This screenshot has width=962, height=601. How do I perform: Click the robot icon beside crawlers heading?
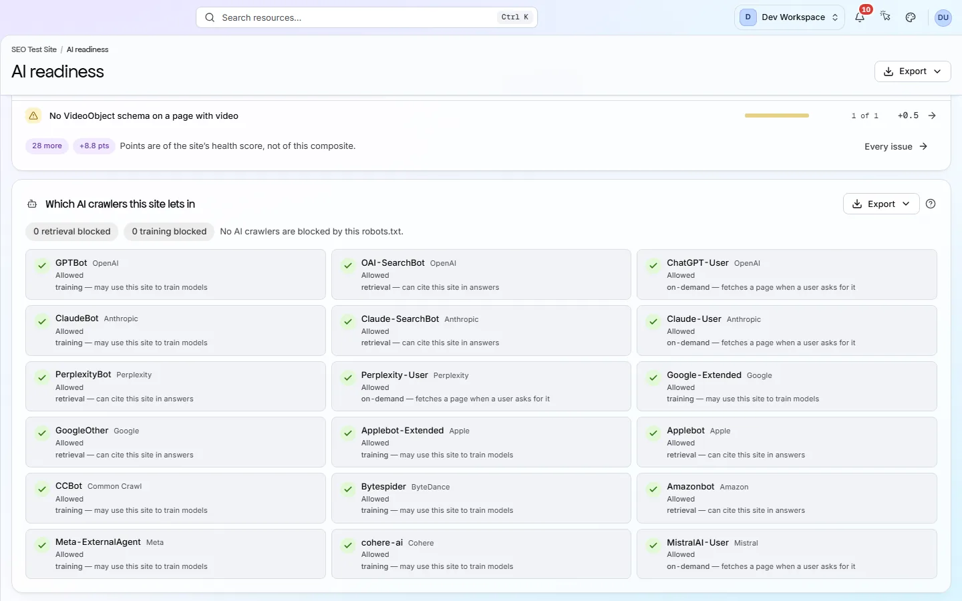(x=32, y=204)
